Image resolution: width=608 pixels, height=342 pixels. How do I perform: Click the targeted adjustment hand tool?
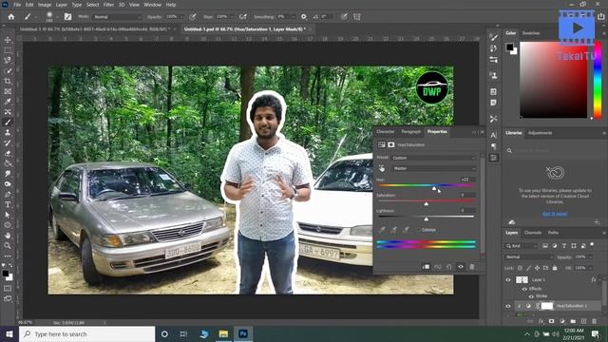tap(382, 168)
